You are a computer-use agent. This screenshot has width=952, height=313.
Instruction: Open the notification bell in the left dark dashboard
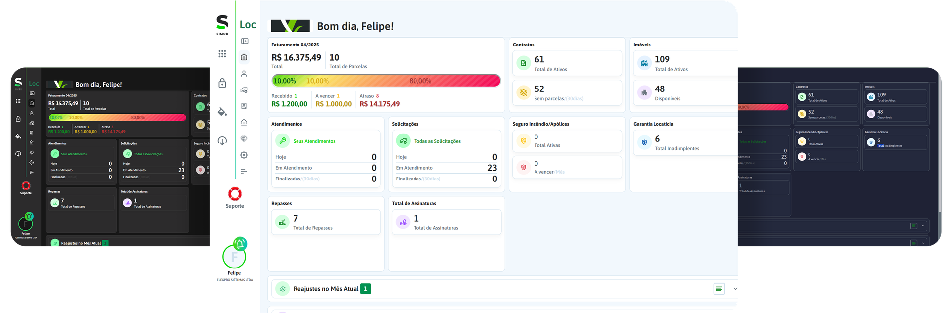coord(29,216)
